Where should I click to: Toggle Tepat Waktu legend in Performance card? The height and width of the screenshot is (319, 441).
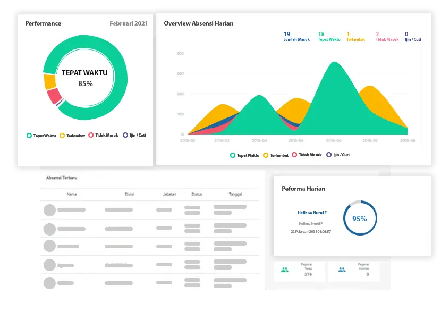click(41, 136)
